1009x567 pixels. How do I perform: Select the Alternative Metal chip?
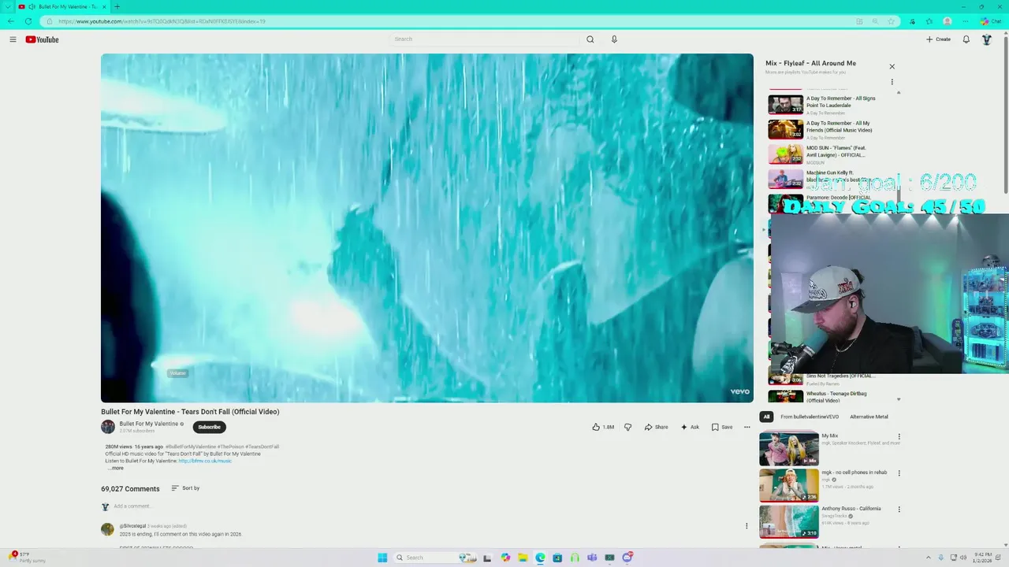coord(869,417)
